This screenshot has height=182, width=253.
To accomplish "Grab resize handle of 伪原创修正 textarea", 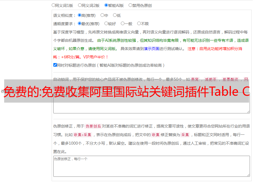I will point(248,175).
